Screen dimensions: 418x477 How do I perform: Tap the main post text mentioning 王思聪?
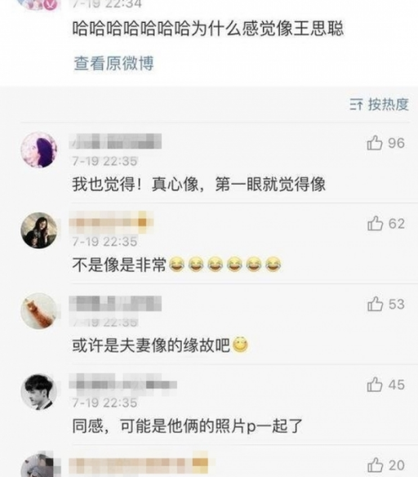coord(208,29)
